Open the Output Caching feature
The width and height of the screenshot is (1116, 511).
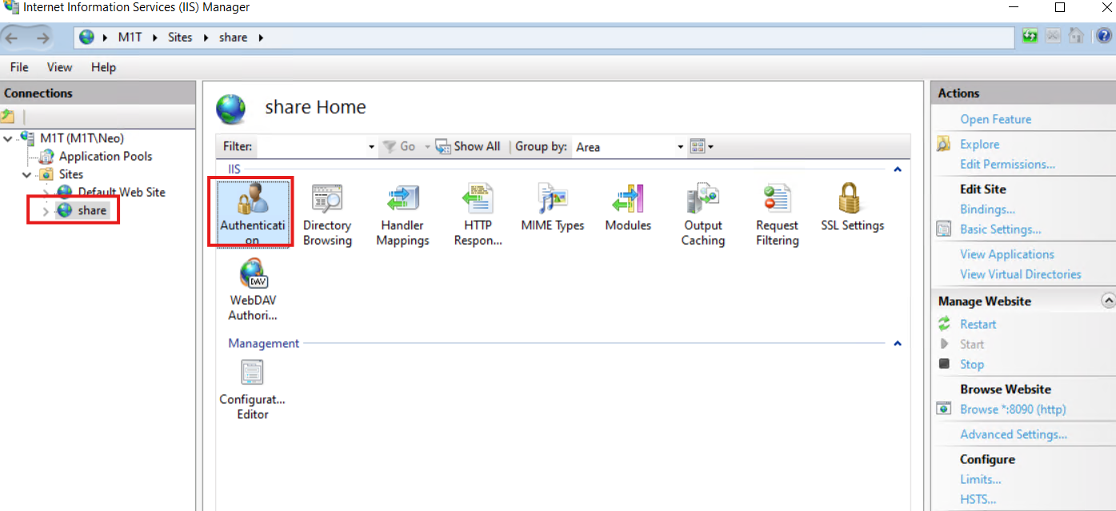click(703, 214)
